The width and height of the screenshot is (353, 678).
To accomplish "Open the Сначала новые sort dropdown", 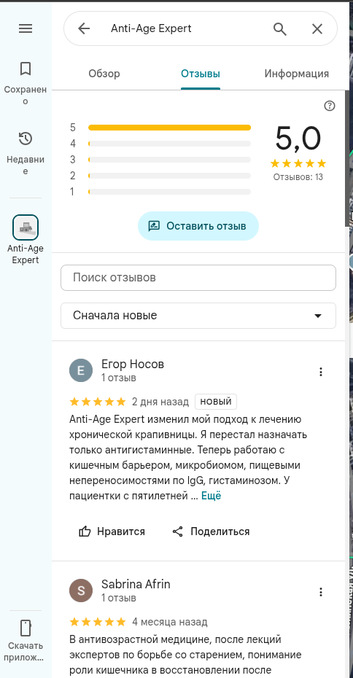I will [198, 316].
